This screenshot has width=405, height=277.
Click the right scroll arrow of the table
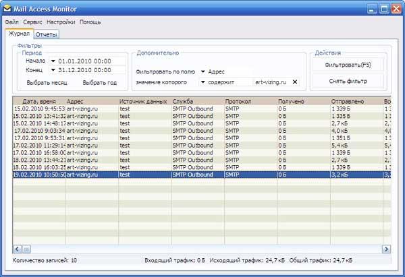click(386, 249)
